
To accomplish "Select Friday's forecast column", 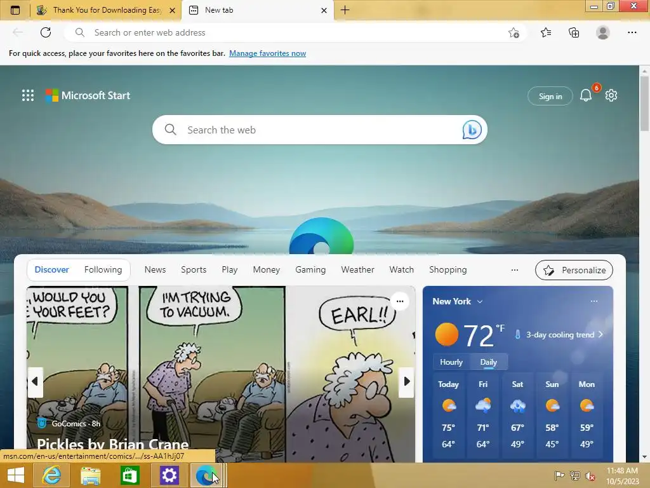I will (x=483, y=415).
